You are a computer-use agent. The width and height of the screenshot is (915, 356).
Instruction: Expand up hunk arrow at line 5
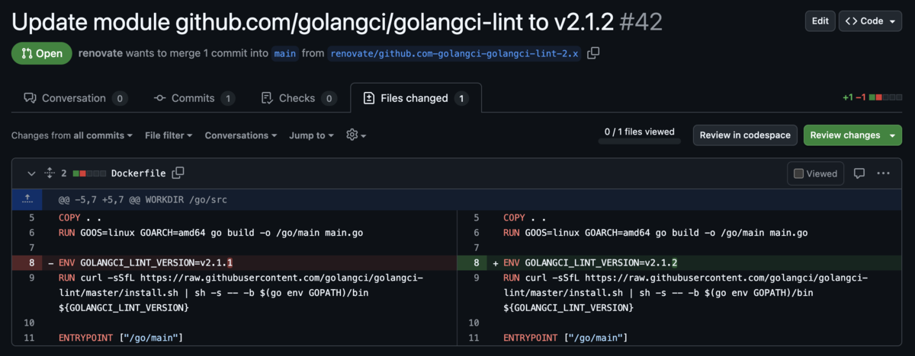[27, 199]
